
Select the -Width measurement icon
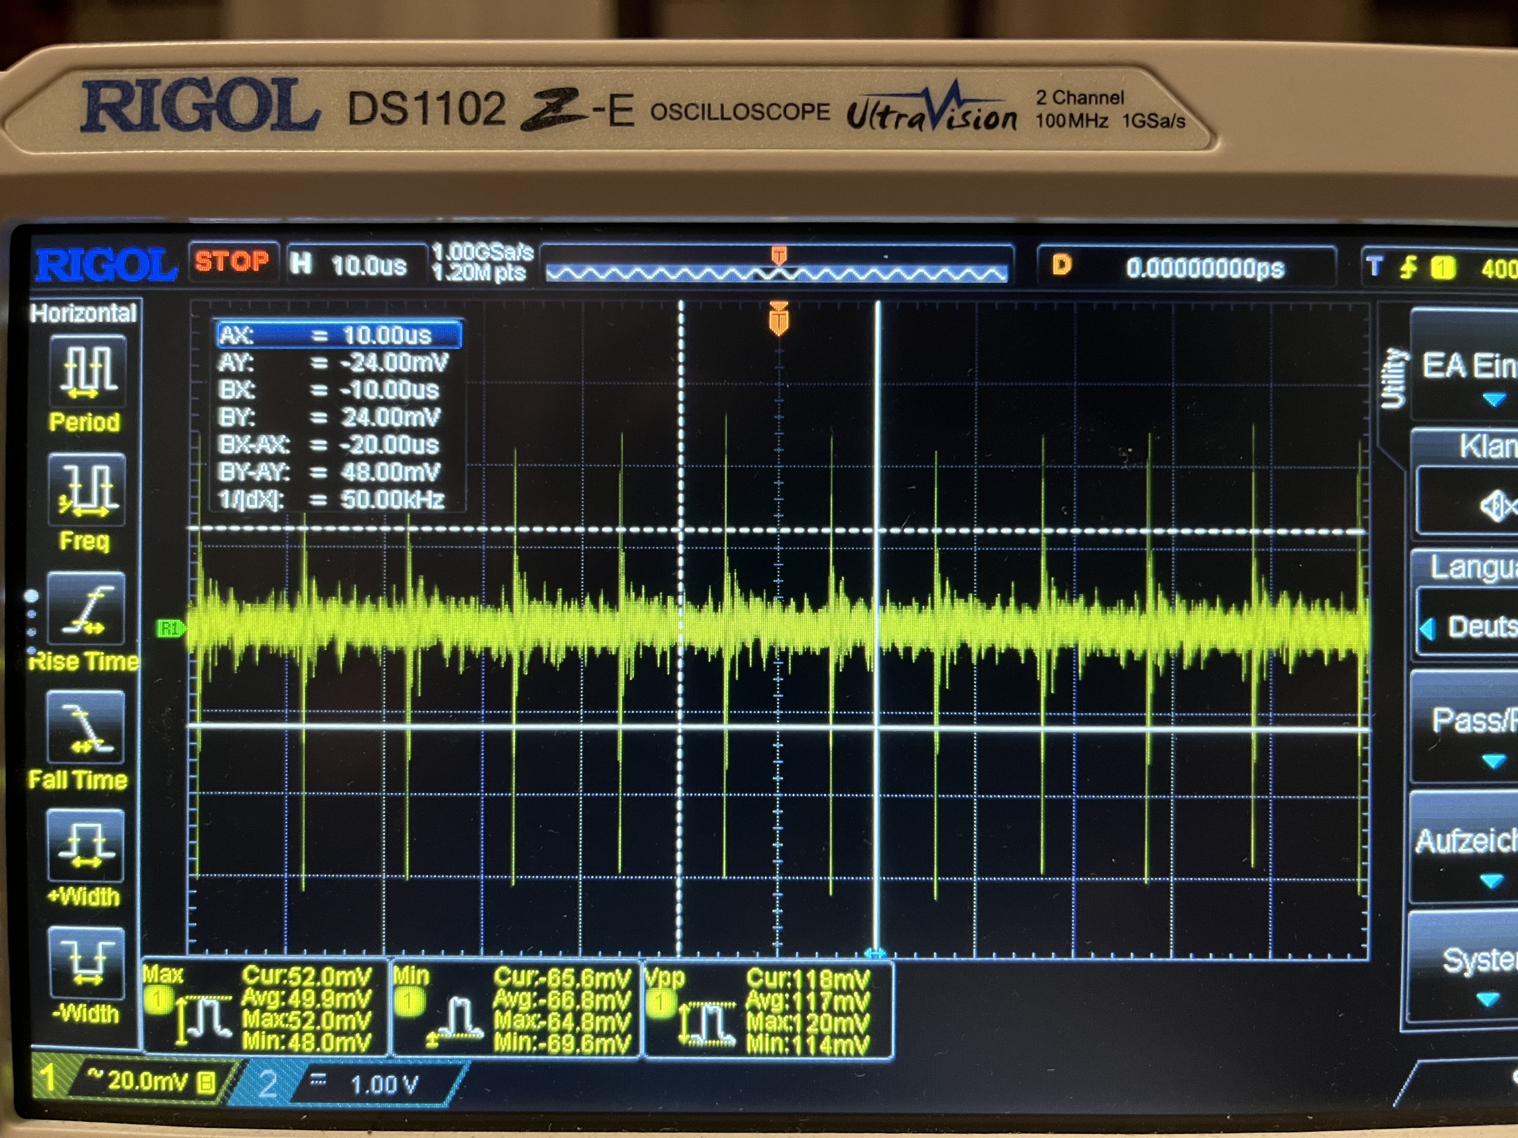tap(86, 962)
